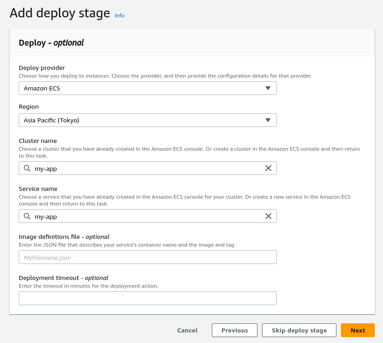Click Skip deploy stage button

click(x=299, y=330)
